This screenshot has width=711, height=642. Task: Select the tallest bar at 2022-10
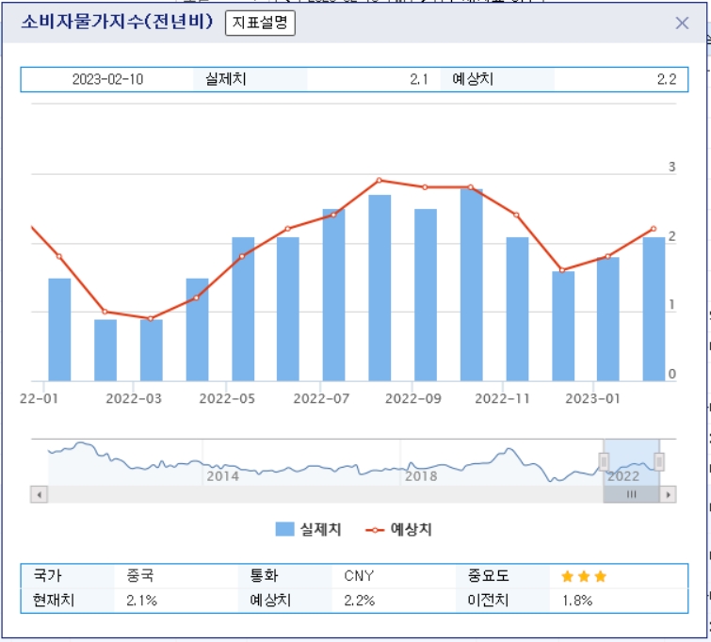click(x=471, y=284)
